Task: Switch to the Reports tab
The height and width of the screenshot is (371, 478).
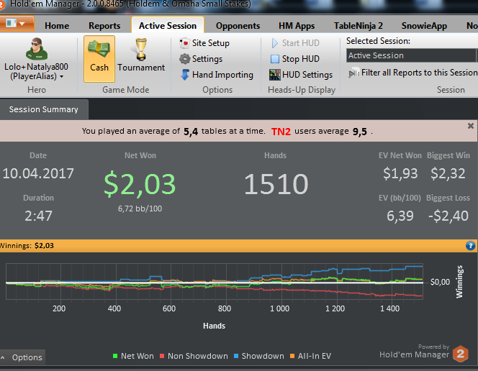Action: point(104,26)
